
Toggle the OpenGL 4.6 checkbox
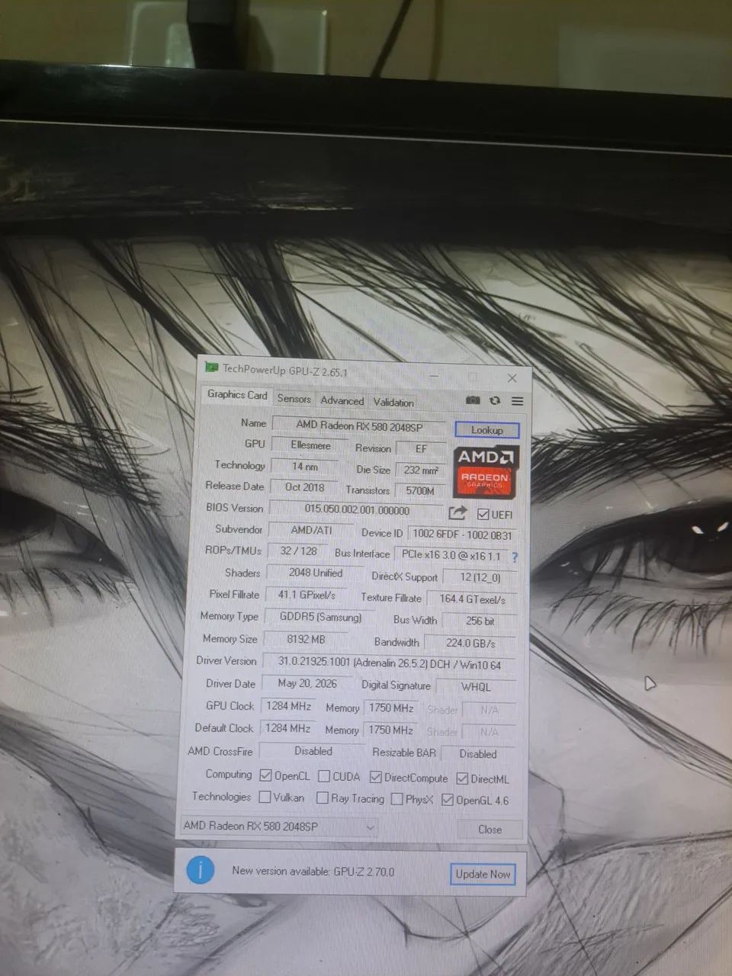448,800
